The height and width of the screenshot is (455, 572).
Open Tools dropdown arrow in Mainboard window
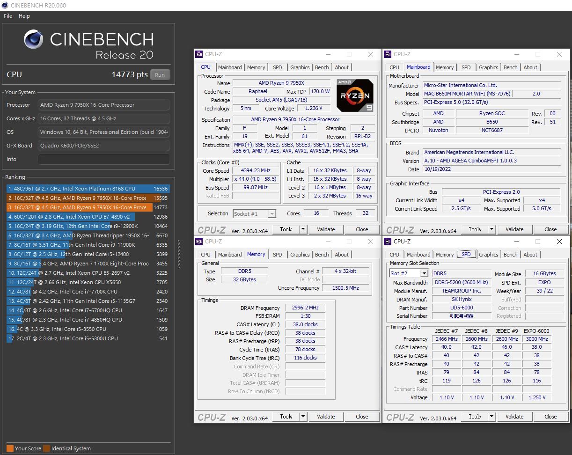pos(491,229)
